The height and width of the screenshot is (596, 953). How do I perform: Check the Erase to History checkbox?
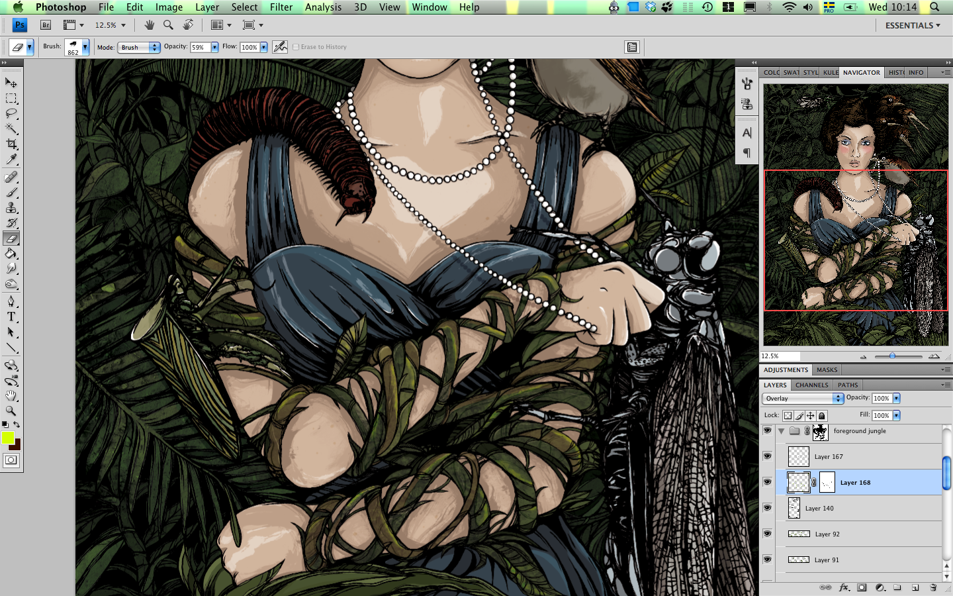click(296, 47)
